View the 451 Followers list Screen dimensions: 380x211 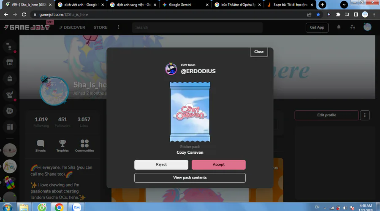click(62, 122)
